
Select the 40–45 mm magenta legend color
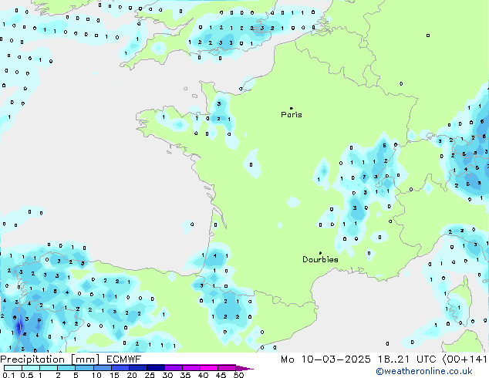209,368
